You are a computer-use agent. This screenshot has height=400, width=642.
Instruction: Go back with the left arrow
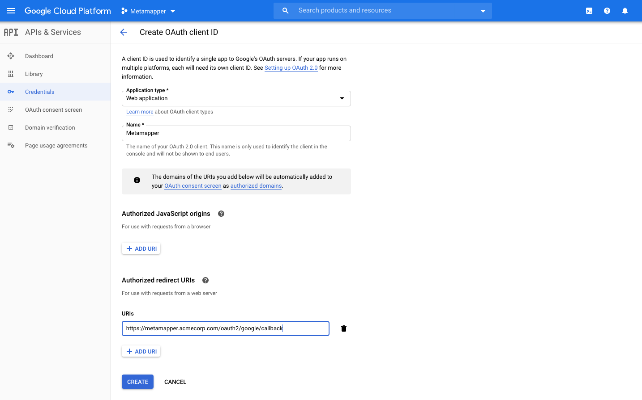(124, 32)
